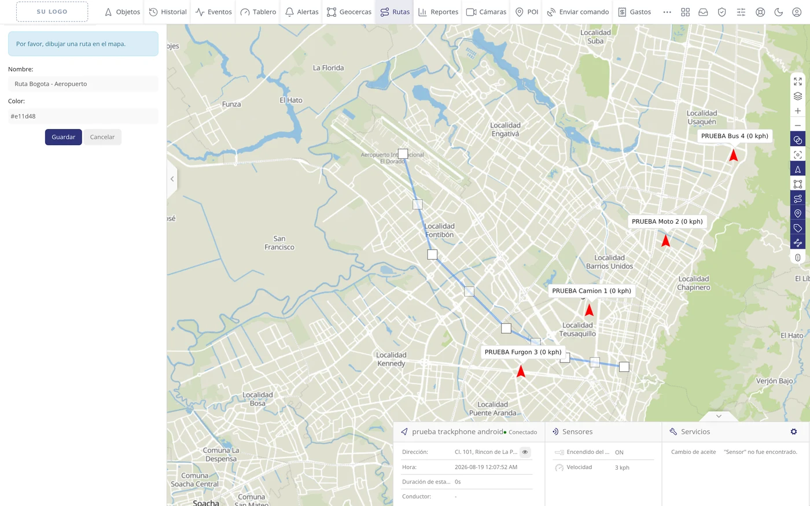The height and width of the screenshot is (506, 810).
Task: Toggle marker clustering circles icon
Action: point(798,140)
